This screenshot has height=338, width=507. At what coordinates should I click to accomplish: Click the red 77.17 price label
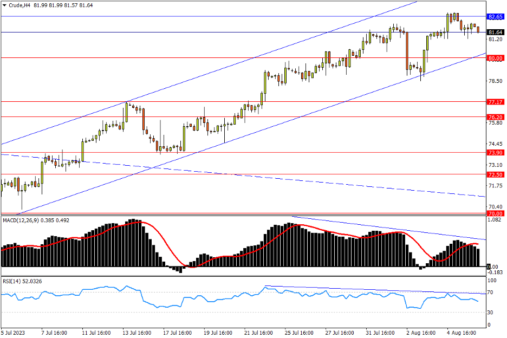(496, 102)
